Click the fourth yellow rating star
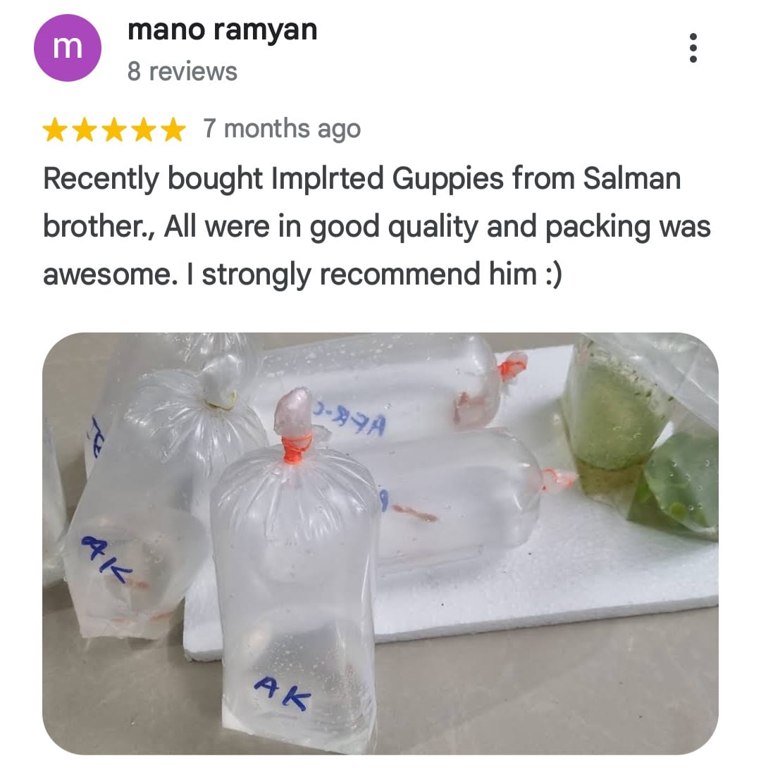 pos(144,130)
